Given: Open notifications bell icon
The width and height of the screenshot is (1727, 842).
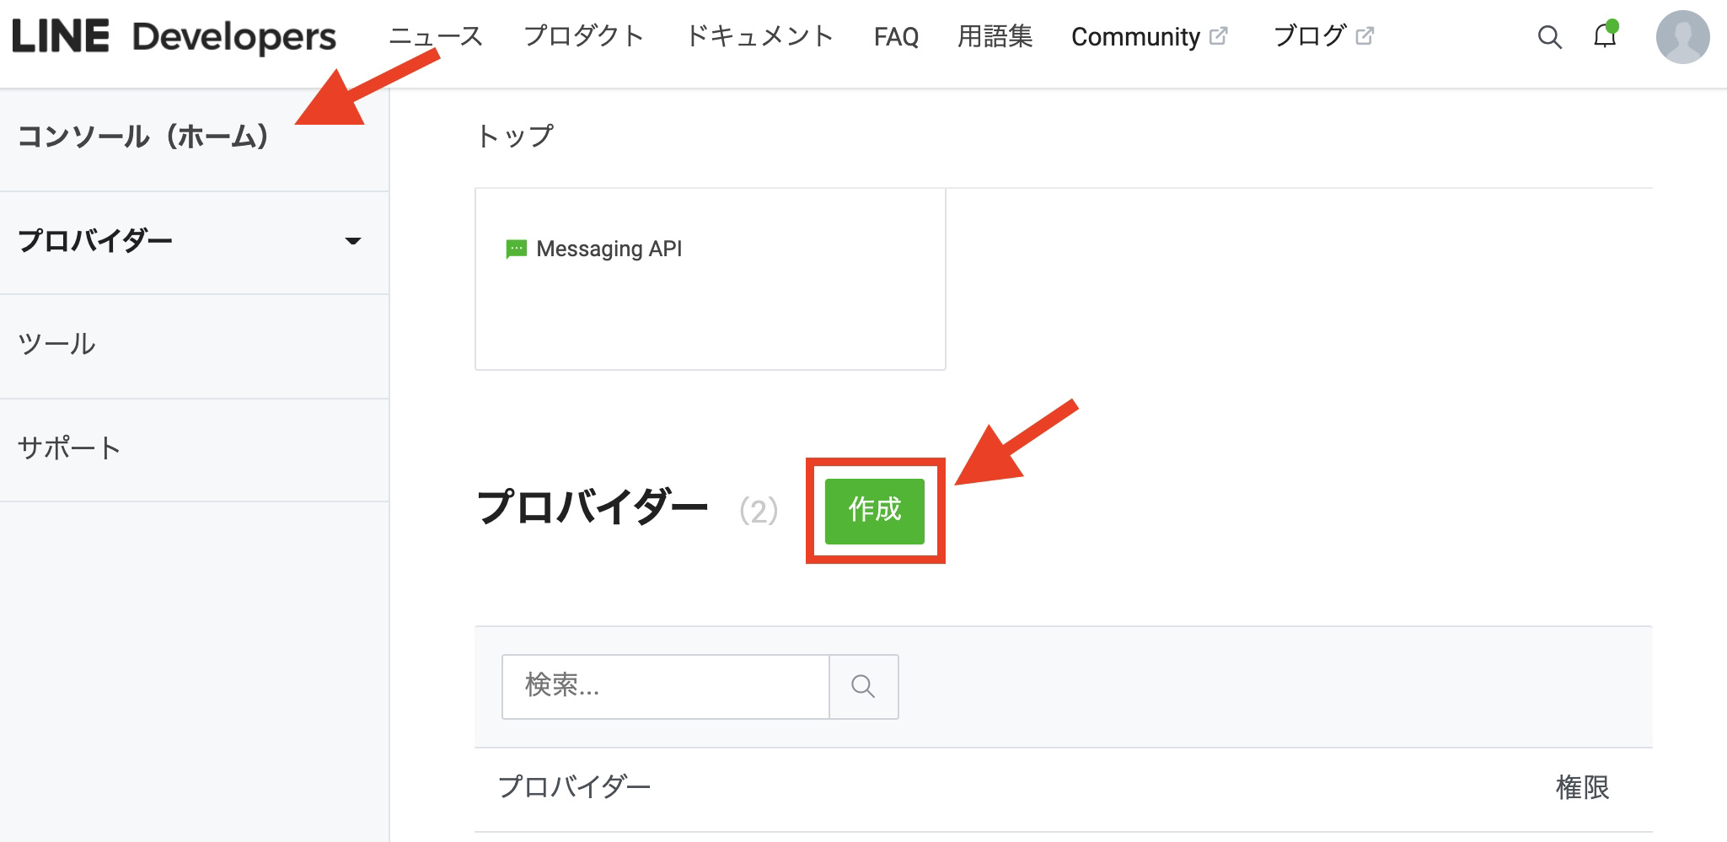Looking at the screenshot, I should pyautogui.click(x=1605, y=36).
